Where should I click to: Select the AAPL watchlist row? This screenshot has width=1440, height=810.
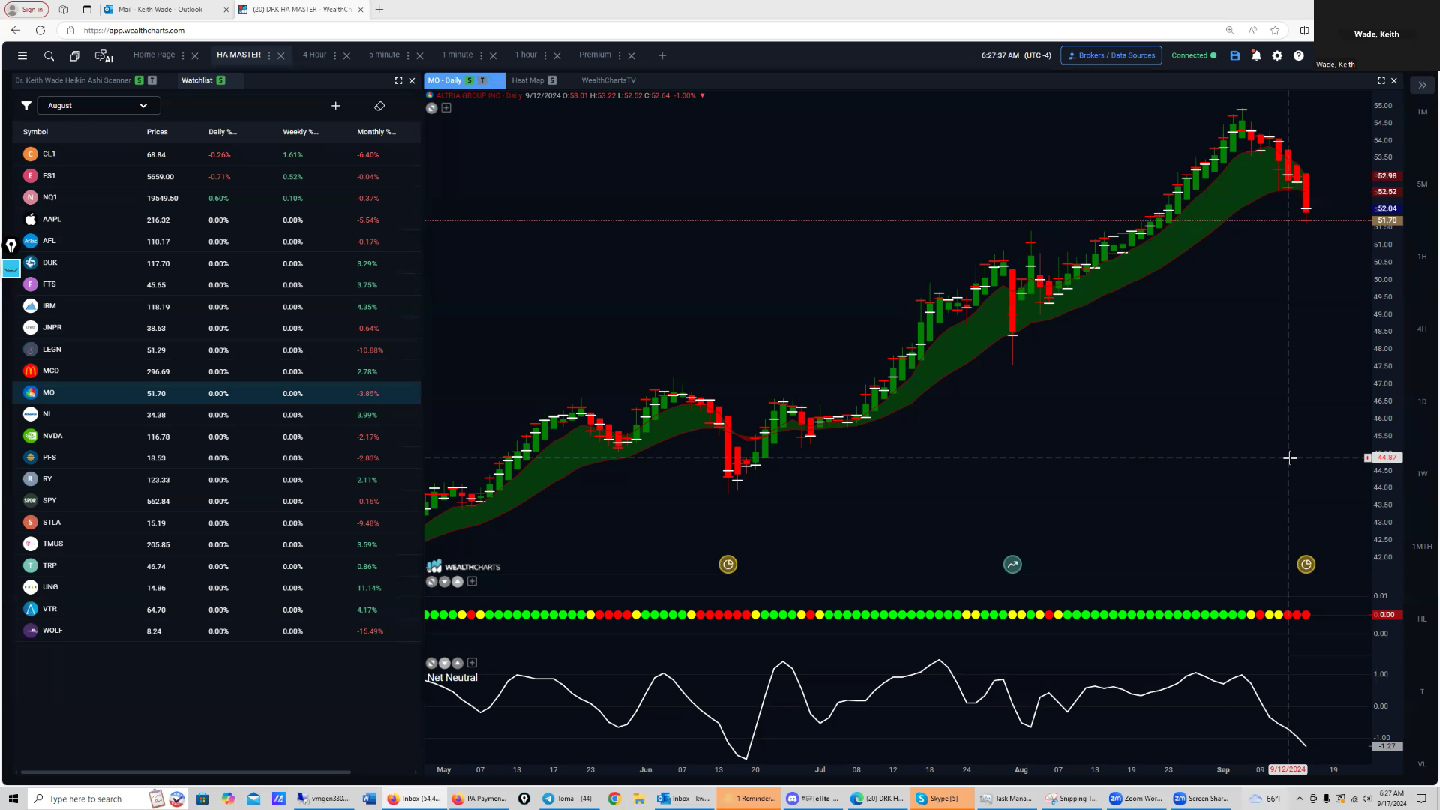click(217, 220)
